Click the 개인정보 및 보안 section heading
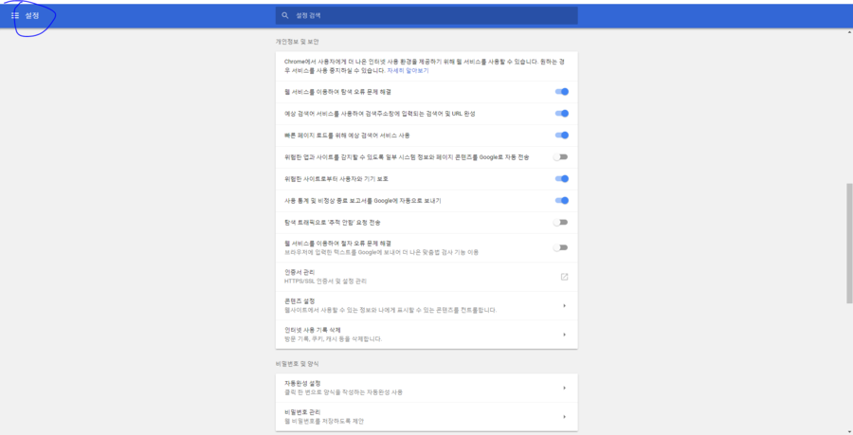Image resolution: width=853 pixels, height=435 pixels. (x=297, y=42)
